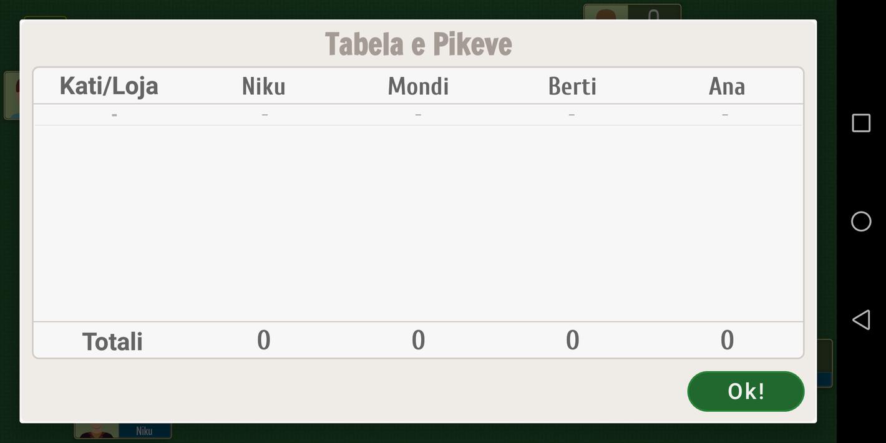Click Berti's total score of 0
The width and height of the screenshot is (886, 443).
click(572, 340)
